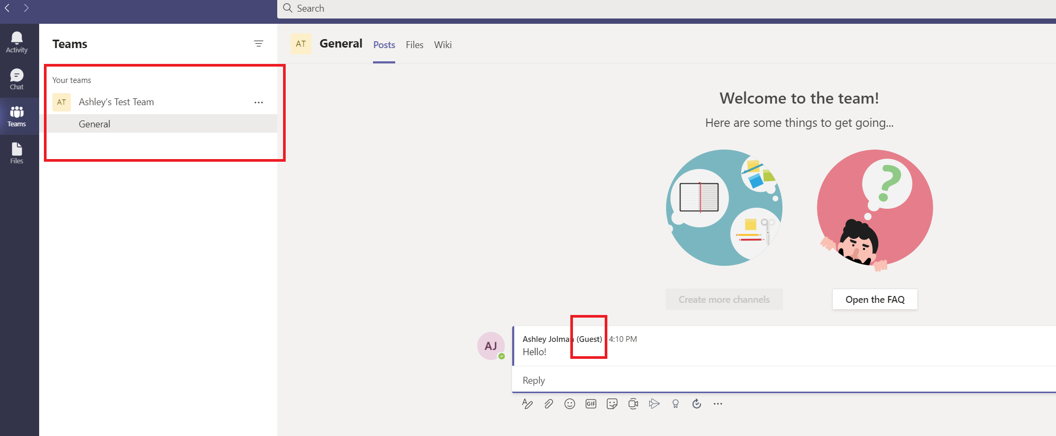Screen dimensions: 1056x436
Task: Click the sender name Ashley Jolman
Action: click(x=548, y=339)
